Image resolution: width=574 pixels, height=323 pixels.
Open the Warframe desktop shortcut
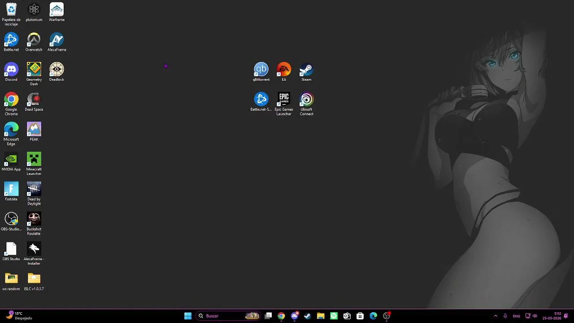click(x=57, y=13)
